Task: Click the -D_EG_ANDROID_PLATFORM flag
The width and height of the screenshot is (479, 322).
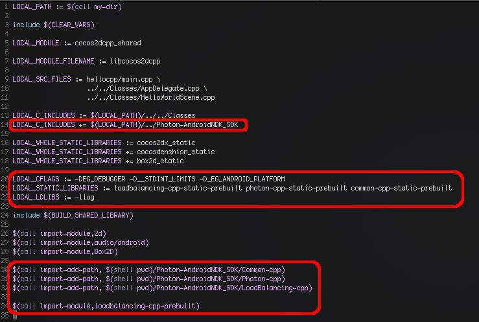Action: [242, 179]
